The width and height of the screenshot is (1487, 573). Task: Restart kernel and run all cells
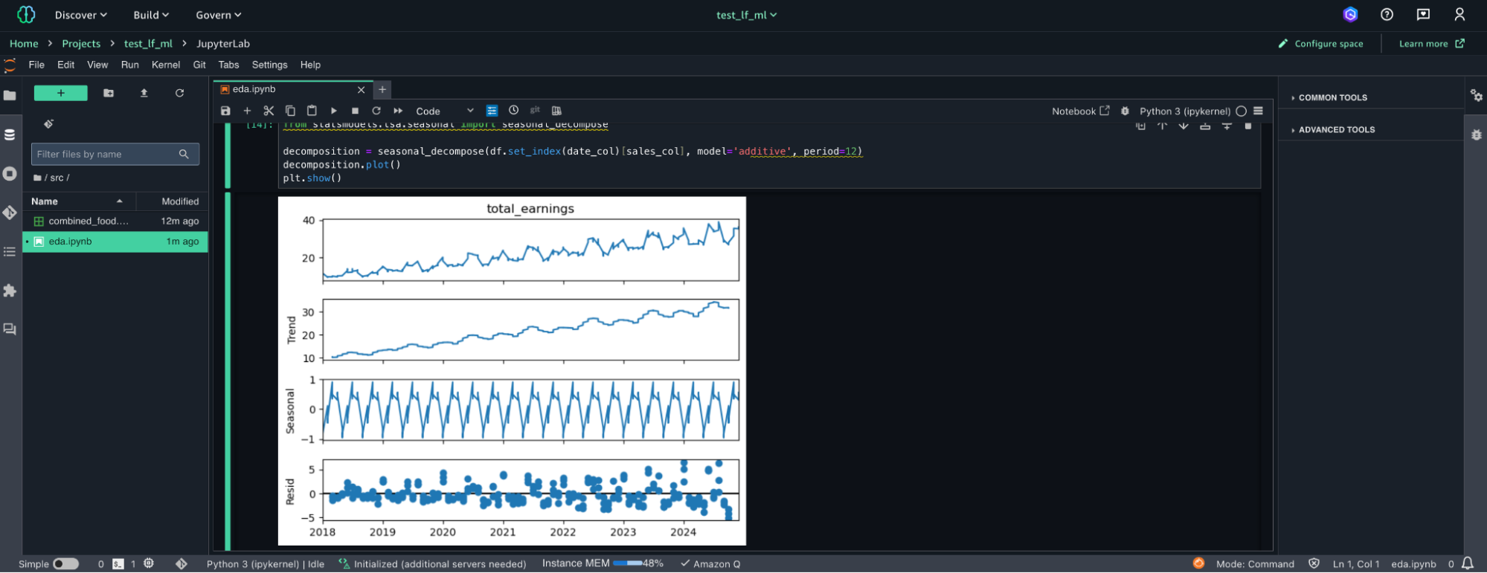coord(398,111)
